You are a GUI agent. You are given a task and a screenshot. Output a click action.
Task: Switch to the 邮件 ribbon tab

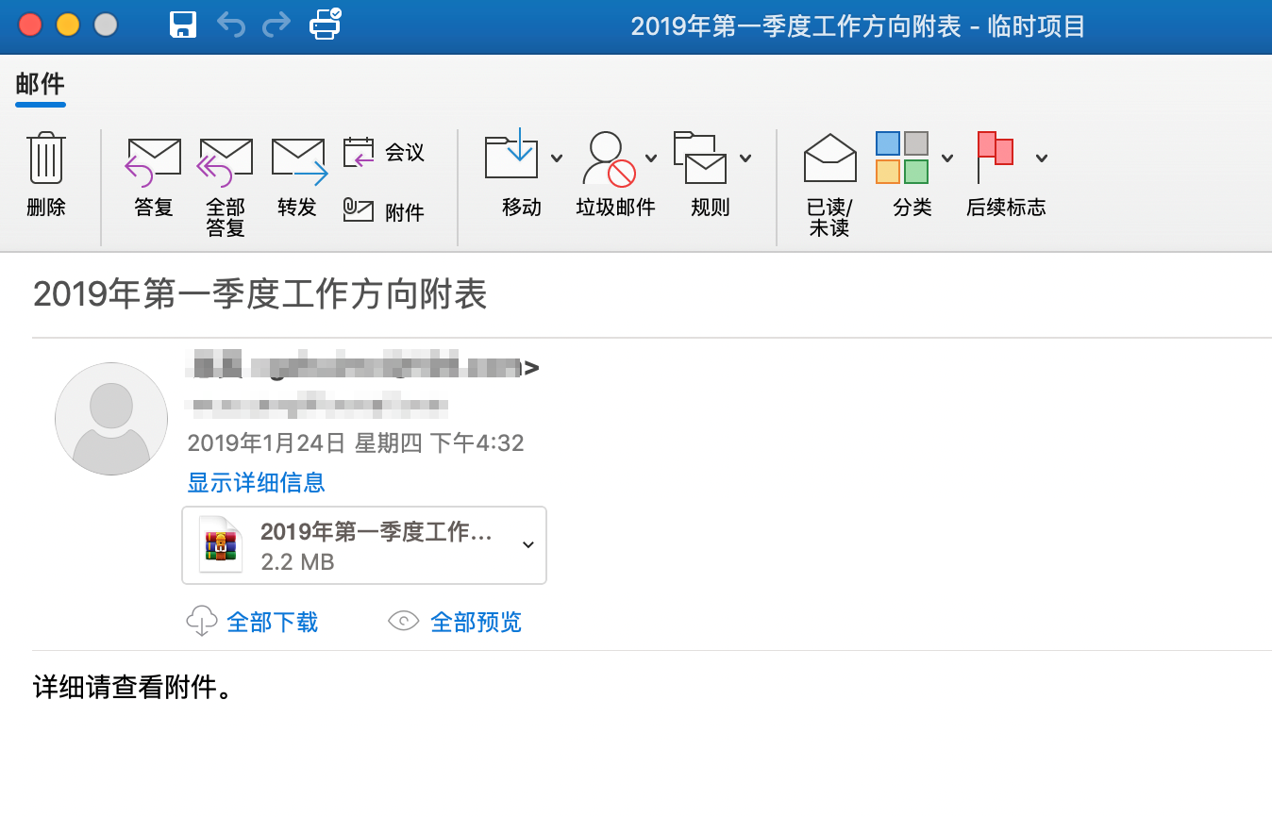point(39,85)
